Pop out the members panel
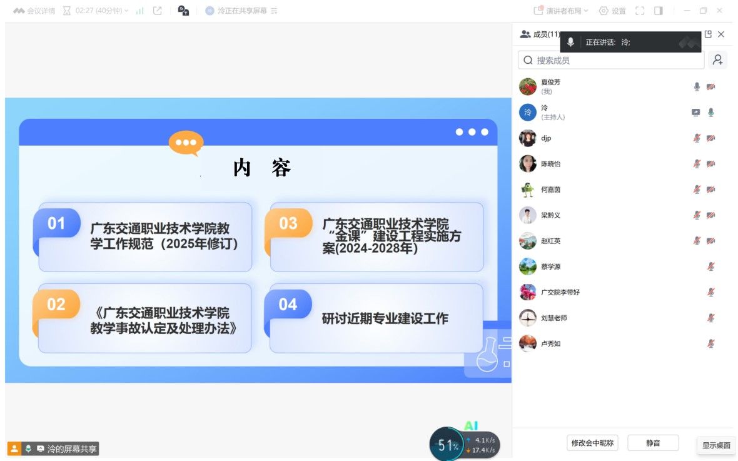This screenshot has width=738, height=461. 708,34
